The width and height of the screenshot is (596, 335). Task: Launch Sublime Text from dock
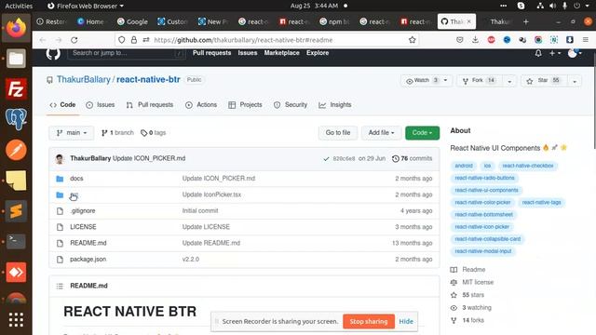16,211
